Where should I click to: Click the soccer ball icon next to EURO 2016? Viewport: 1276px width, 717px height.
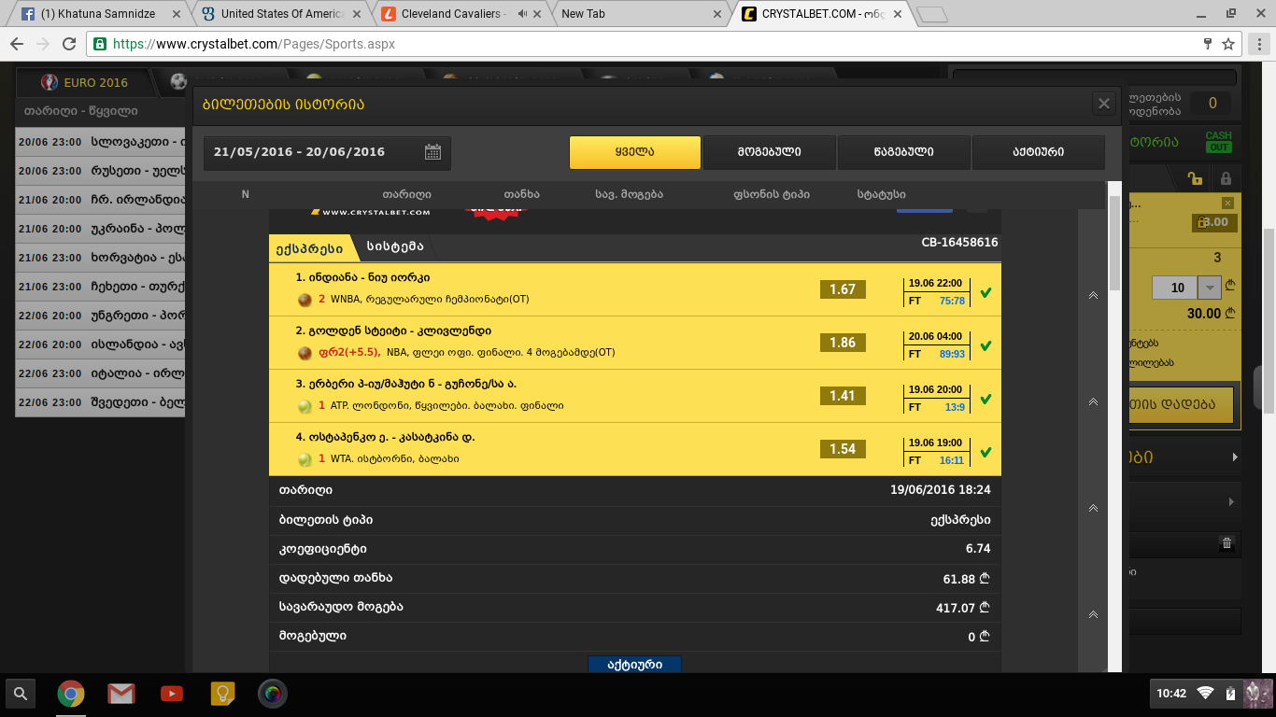pos(177,82)
